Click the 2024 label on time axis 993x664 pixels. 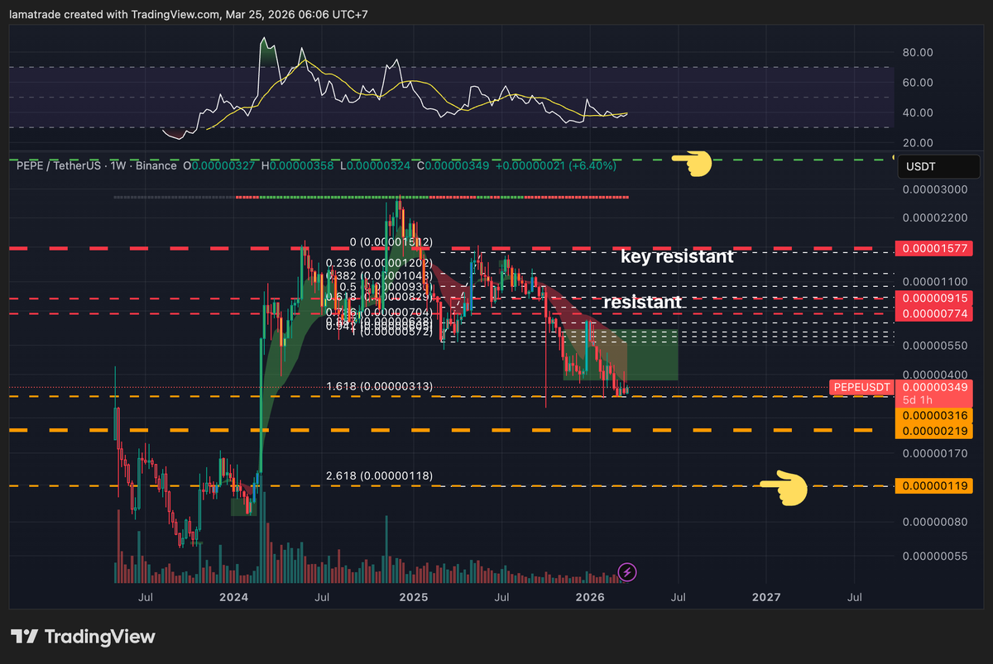[x=234, y=596]
